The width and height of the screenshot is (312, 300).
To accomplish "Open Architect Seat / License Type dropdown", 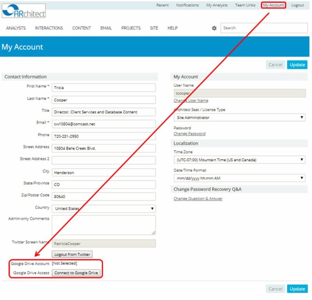I will pos(240,118).
